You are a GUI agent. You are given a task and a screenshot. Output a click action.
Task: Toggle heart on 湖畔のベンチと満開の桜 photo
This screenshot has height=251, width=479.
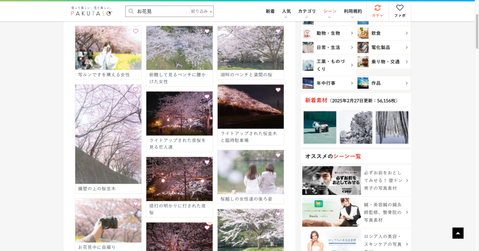pyautogui.click(x=278, y=31)
